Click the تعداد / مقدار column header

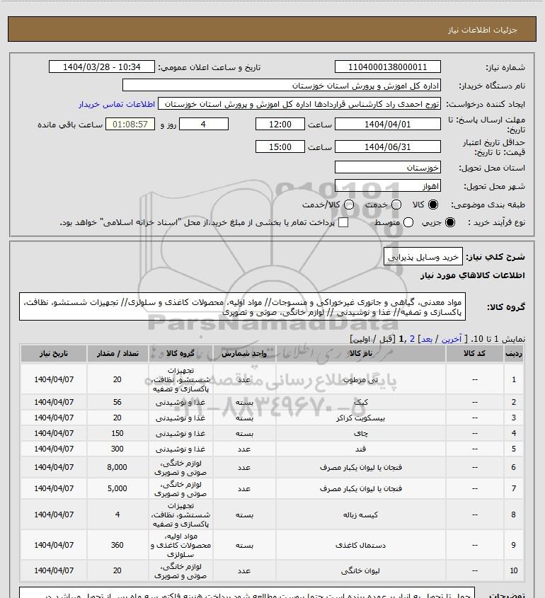[117, 354]
